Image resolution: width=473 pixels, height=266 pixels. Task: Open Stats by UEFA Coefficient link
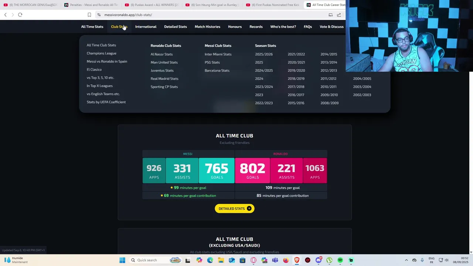point(106,102)
